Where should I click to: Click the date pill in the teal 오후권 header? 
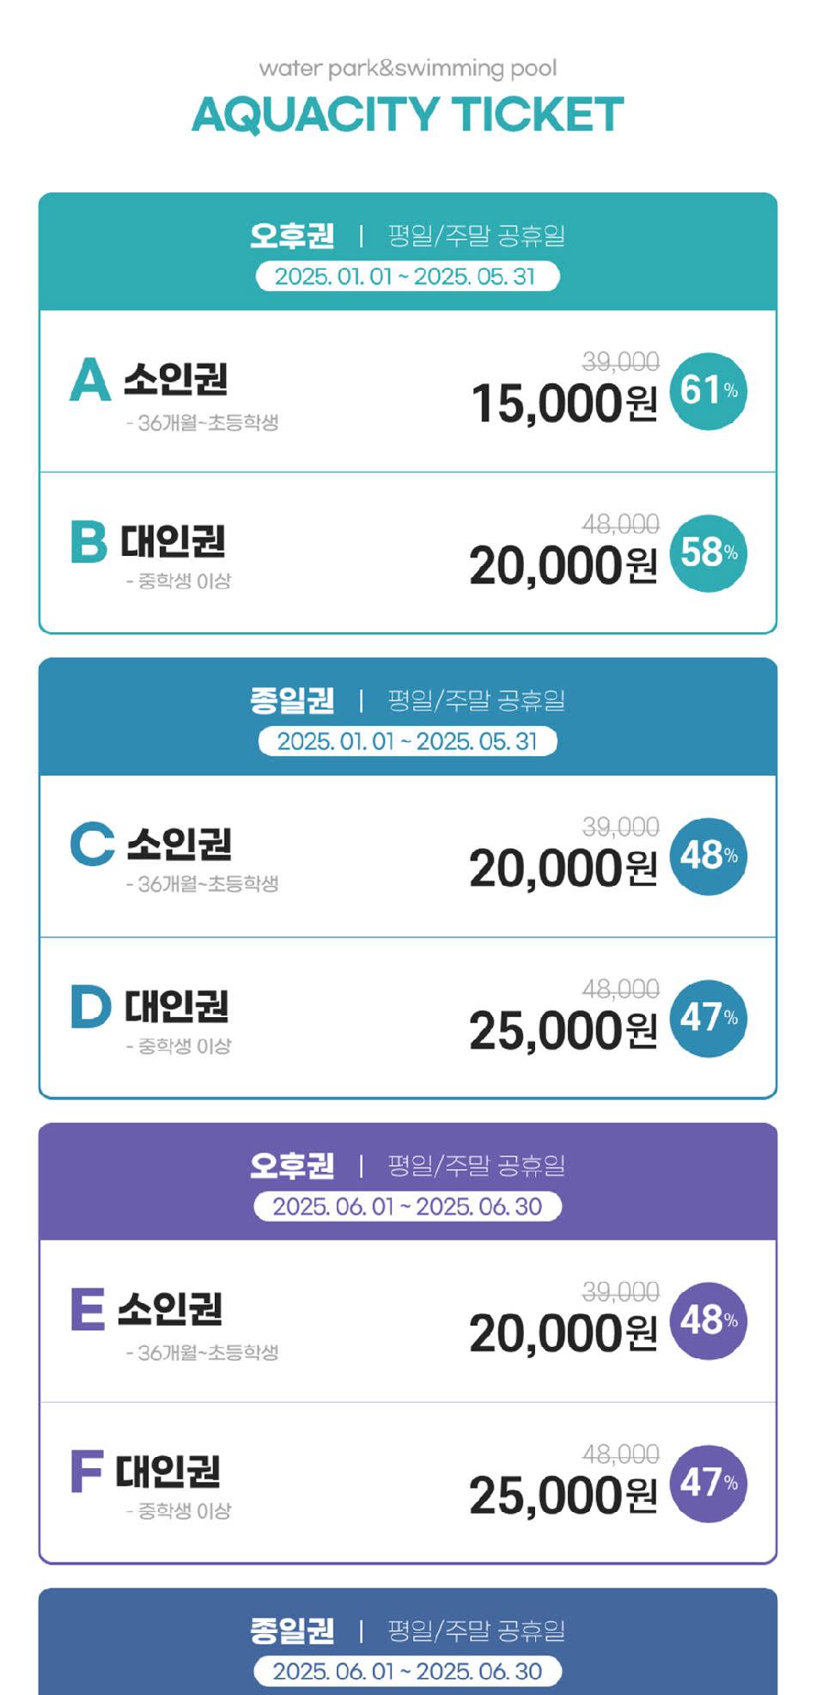(408, 277)
